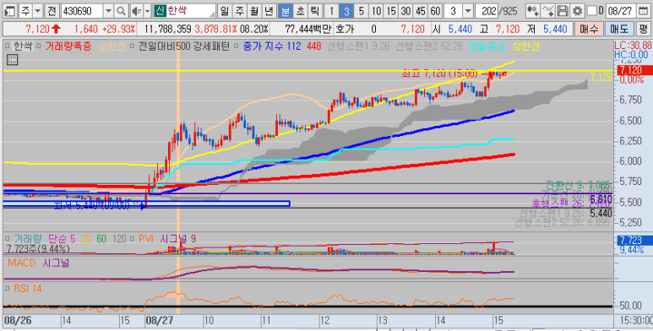Click the 전 button beside stock code
The width and height of the screenshot is (653, 331).
click(x=52, y=11)
